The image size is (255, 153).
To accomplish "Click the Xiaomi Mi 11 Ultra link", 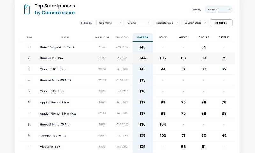I will pos(53,70).
